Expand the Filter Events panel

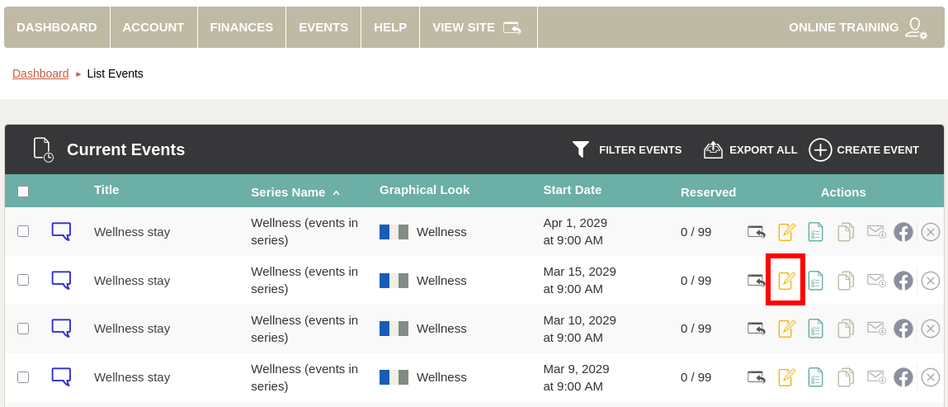pos(627,149)
